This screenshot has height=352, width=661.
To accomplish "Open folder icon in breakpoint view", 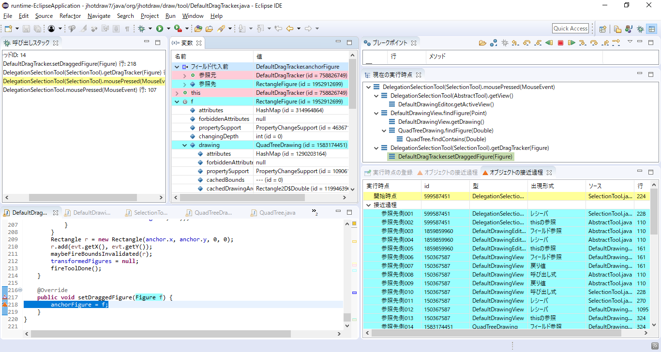I will click(482, 43).
